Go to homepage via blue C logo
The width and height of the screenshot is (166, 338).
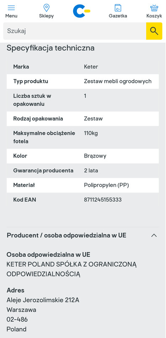(82, 11)
